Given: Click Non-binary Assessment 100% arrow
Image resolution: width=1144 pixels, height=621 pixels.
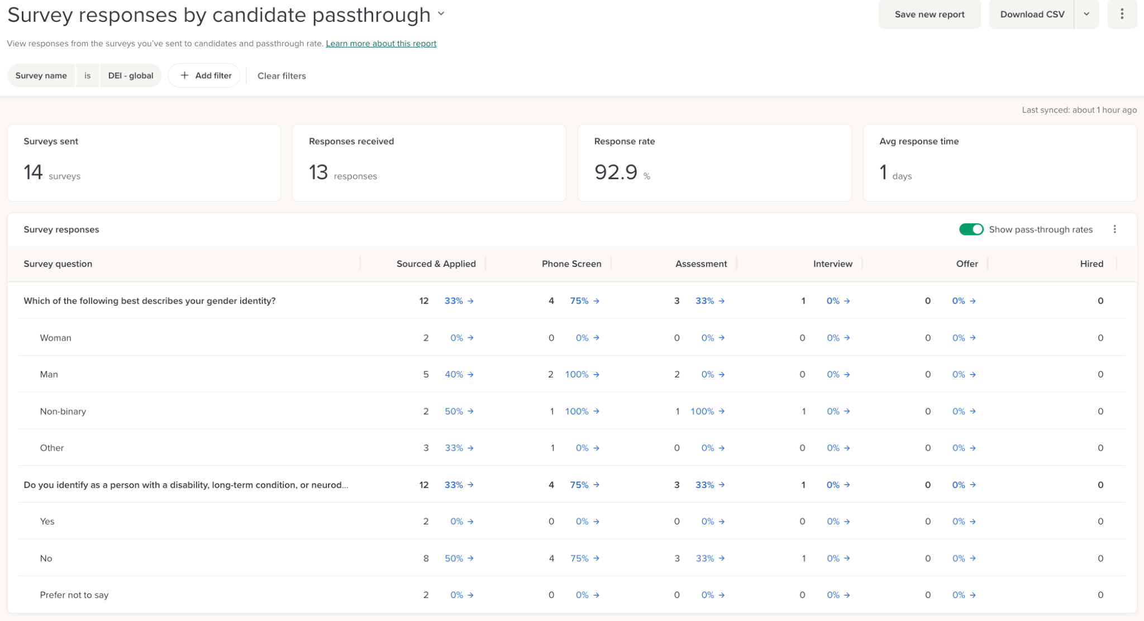Looking at the screenshot, I should pyautogui.click(x=722, y=412).
